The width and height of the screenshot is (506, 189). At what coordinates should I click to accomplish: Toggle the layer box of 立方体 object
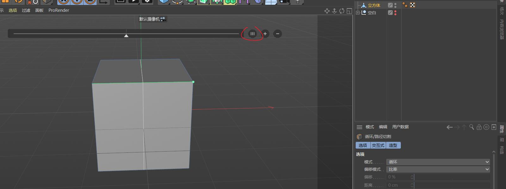coord(390,5)
